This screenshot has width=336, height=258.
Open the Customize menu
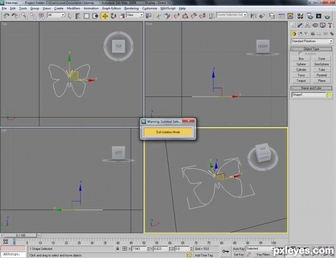click(150, 8)
